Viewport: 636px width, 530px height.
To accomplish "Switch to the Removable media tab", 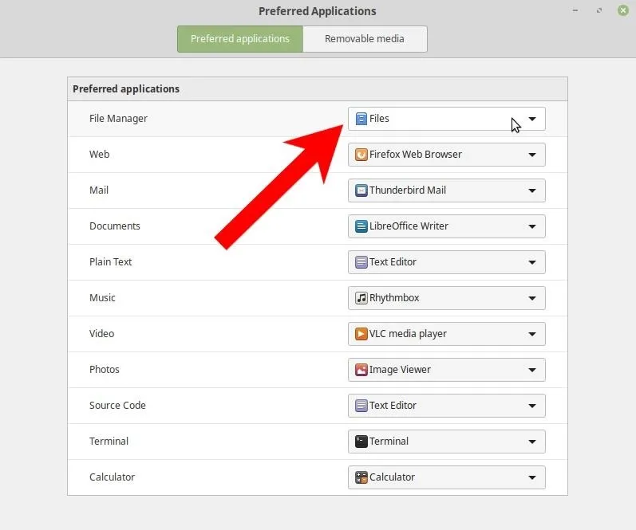I will 365,39.
